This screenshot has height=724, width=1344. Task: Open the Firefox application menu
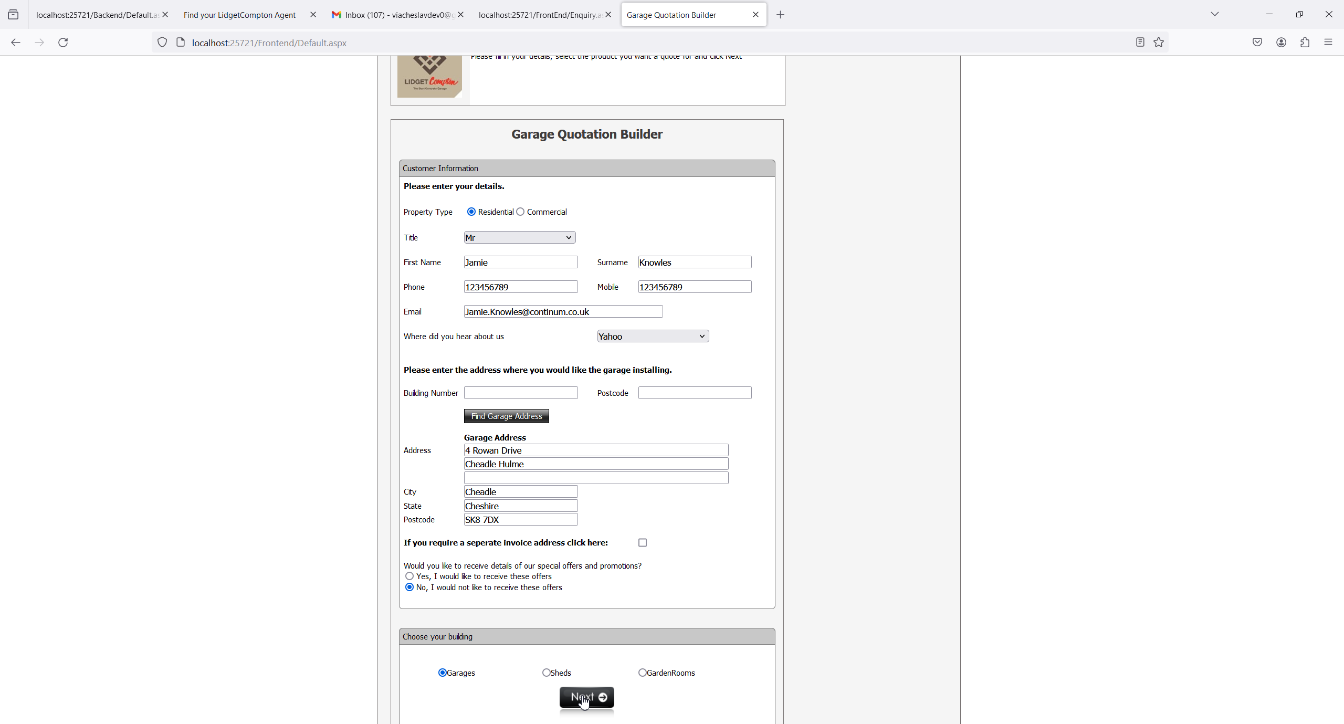(x=1328, y=43)
